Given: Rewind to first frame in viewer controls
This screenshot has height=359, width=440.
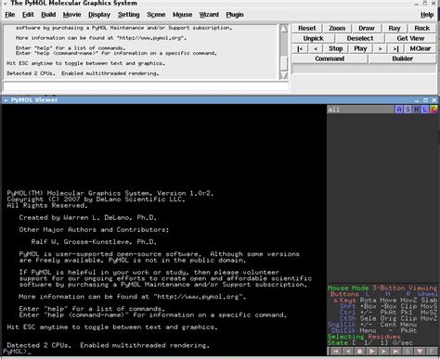Looking at the screenshot, I should 336,352.
